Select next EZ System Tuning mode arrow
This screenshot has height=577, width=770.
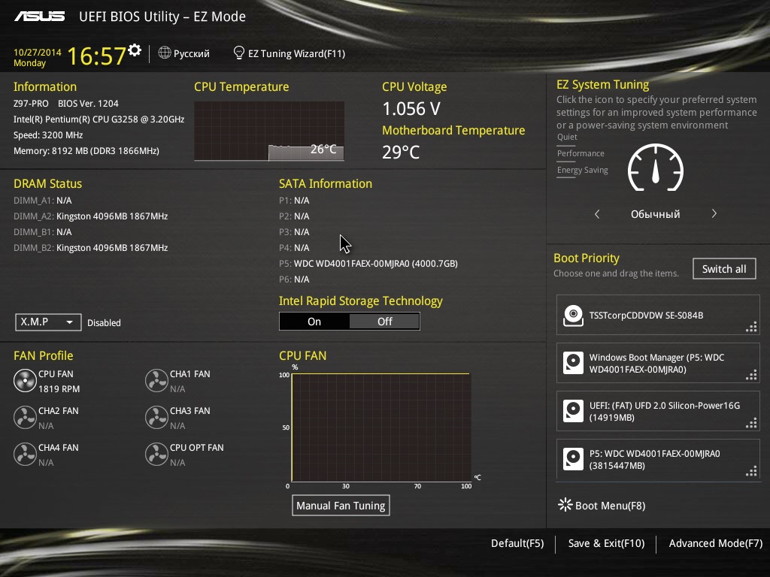[714, 213]
